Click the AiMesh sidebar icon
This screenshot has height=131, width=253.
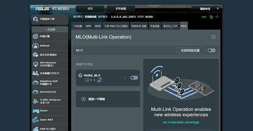36,46
